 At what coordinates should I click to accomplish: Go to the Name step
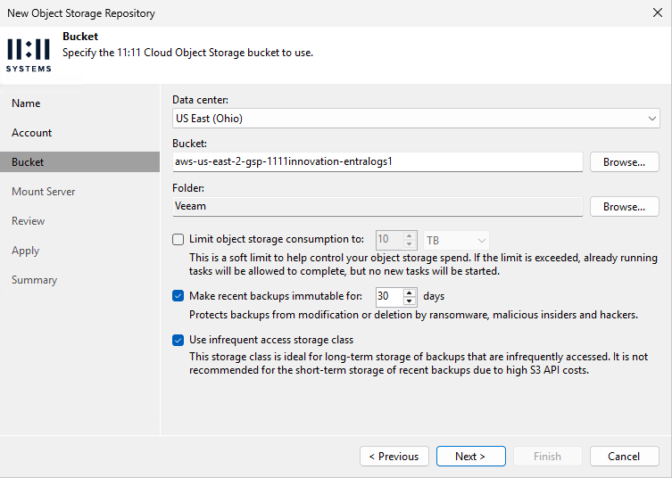(x=26, y=103)
